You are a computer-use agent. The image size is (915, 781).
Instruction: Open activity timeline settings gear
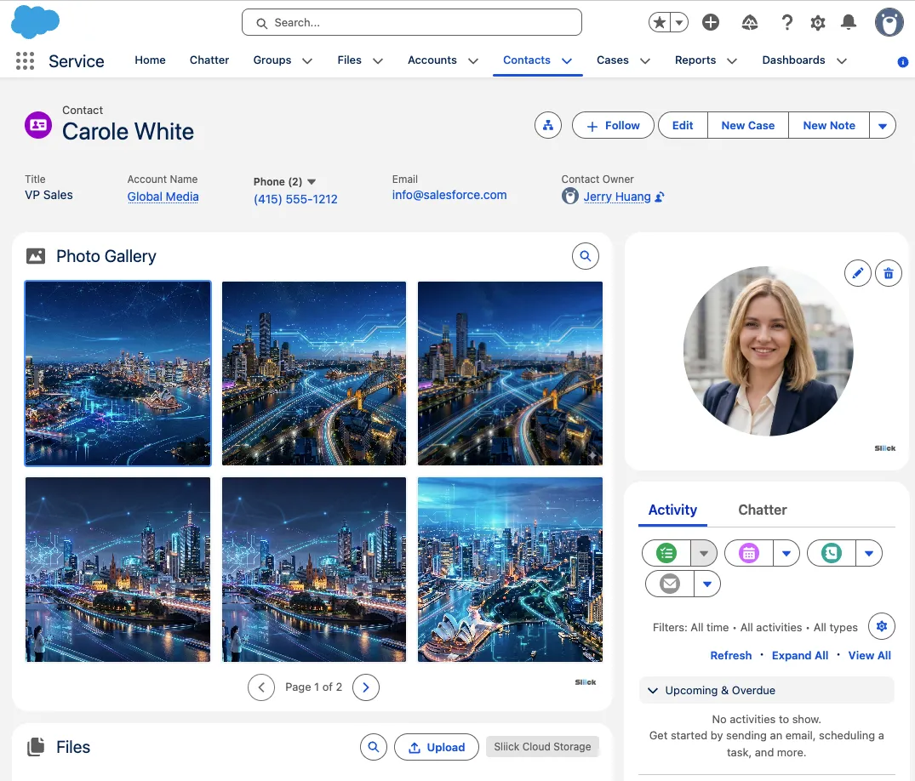[882, 627]
